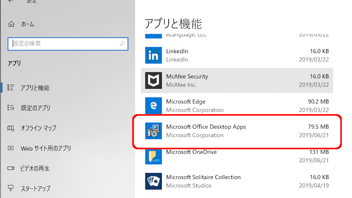Click the アプリ section label in sidebar

(14, 63)
